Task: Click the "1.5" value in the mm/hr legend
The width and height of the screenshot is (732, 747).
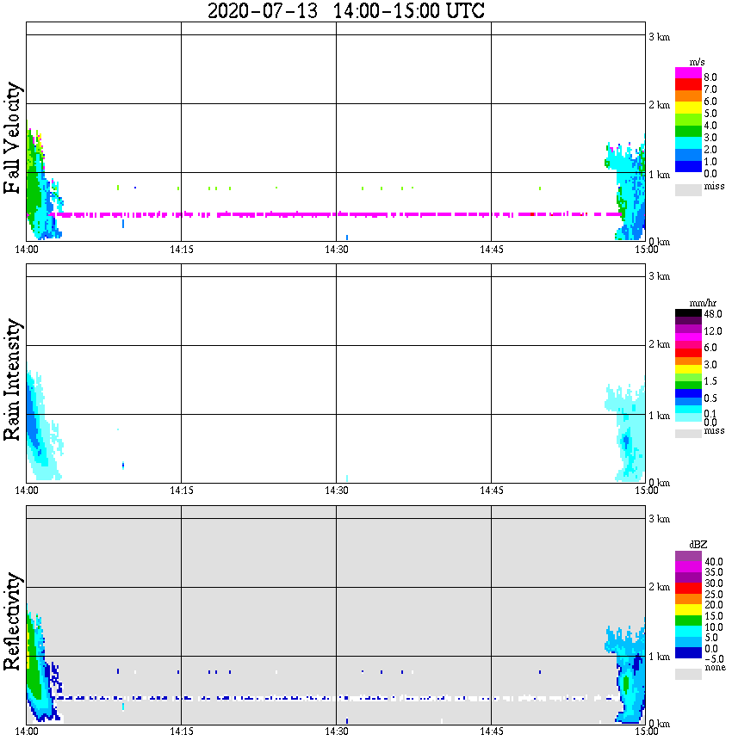Action: [x=710, y=381]
